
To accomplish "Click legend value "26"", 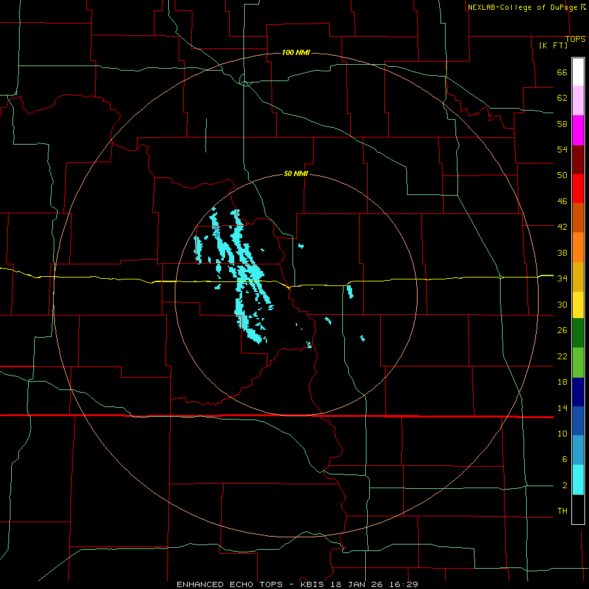I will (562, 330).
